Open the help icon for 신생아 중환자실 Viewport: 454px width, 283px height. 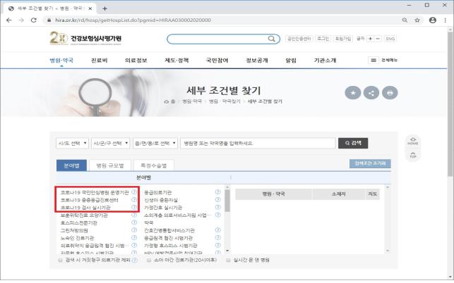217,199
